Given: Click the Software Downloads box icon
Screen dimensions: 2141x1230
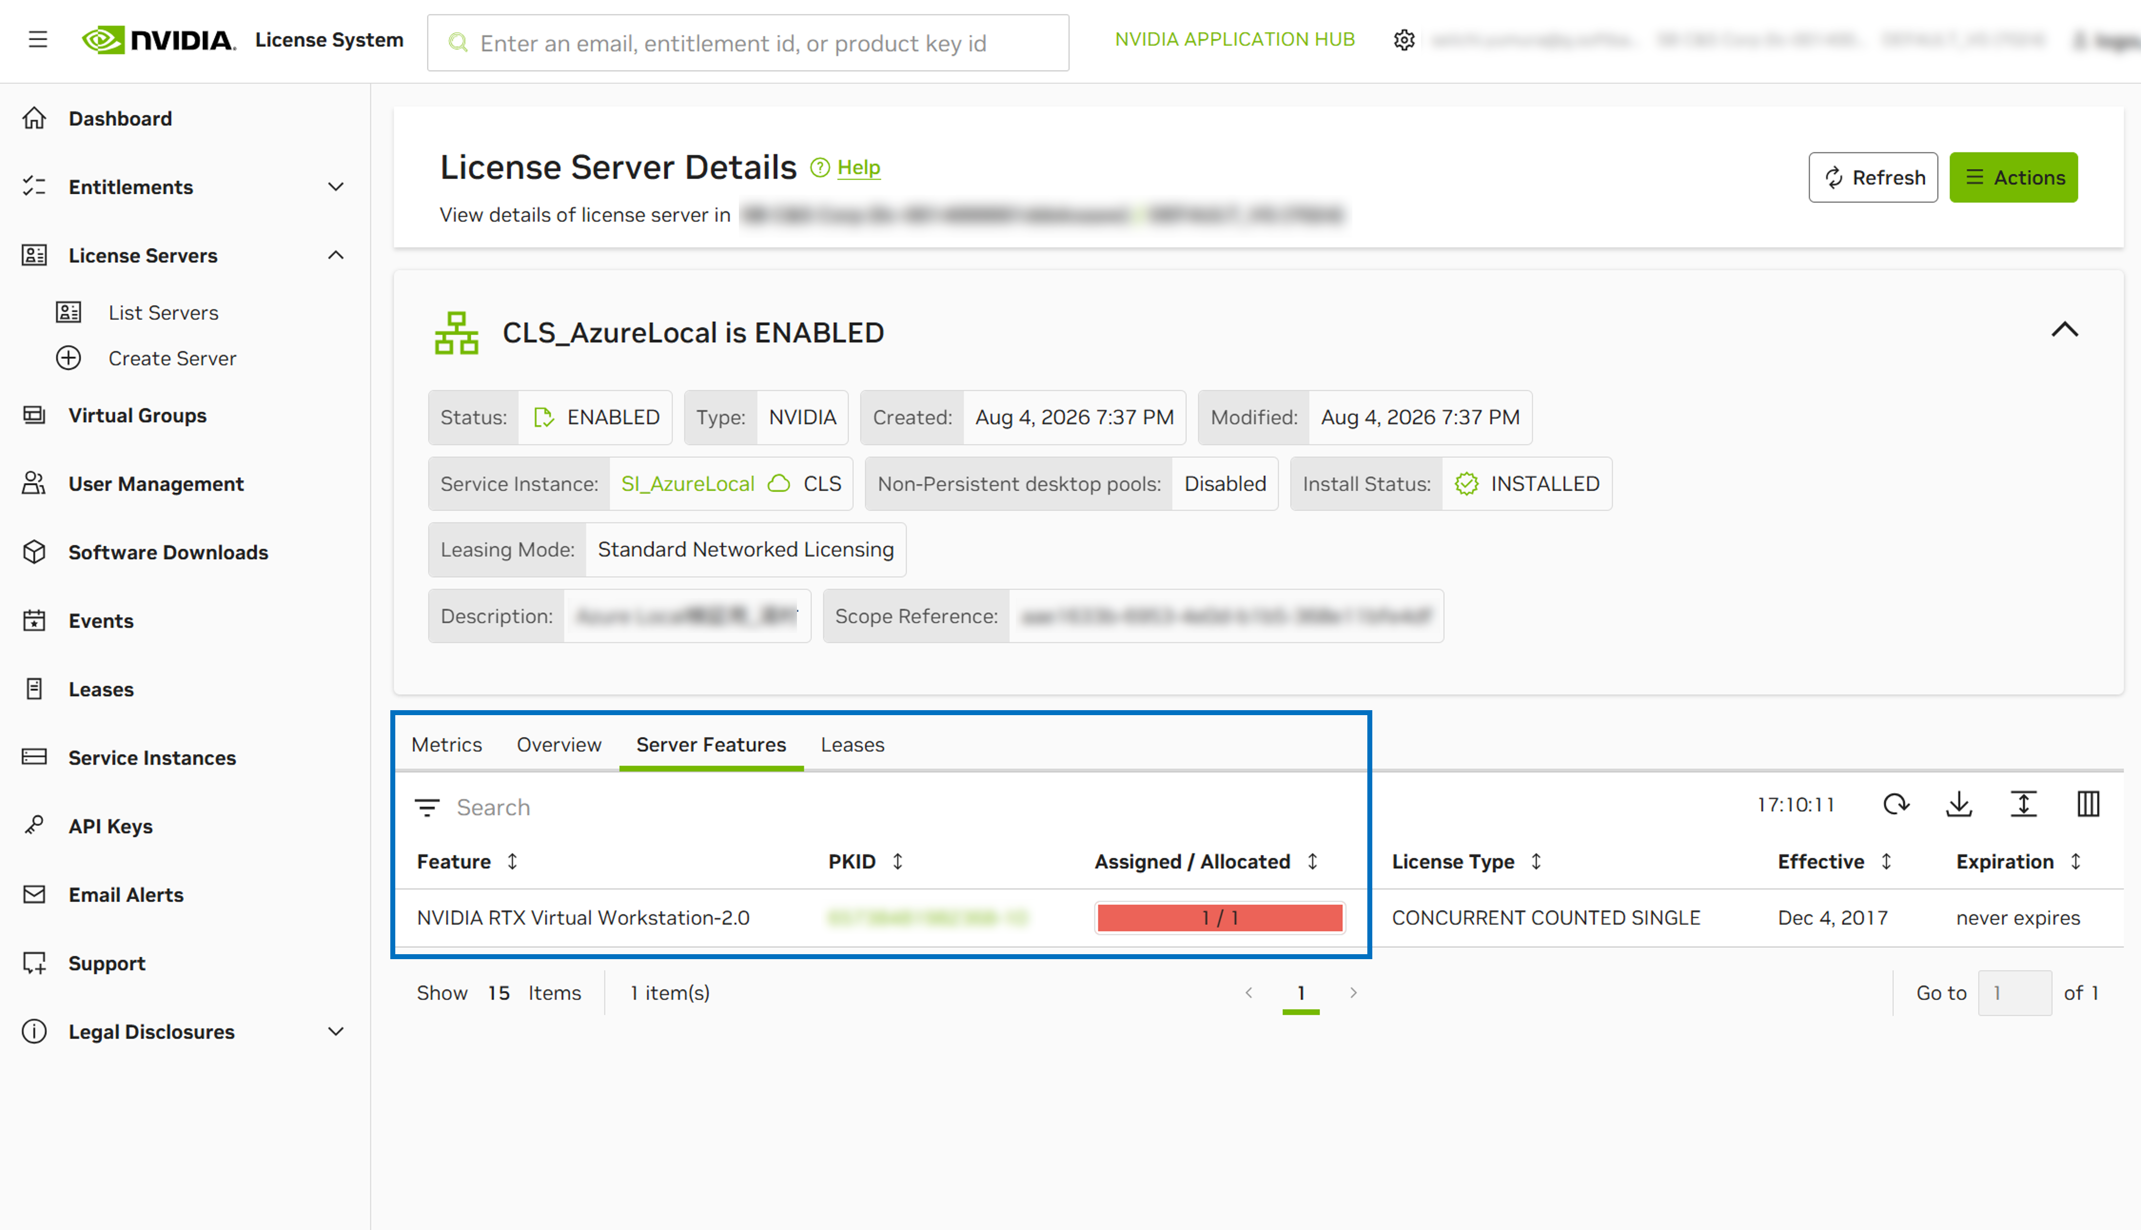Looking at the screenshot, I should (x=35, y=552).
